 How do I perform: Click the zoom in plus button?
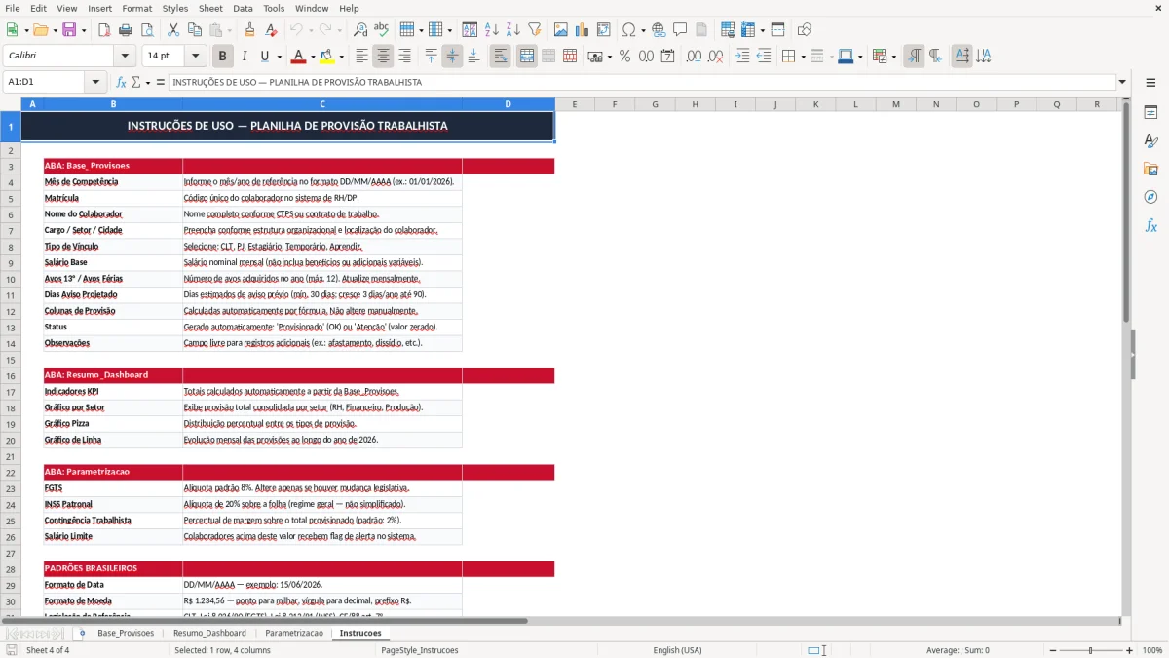[x=1130, y=650]
